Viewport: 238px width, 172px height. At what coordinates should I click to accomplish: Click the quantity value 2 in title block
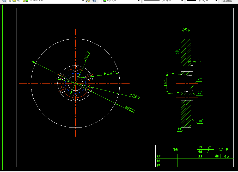point(208,152)
